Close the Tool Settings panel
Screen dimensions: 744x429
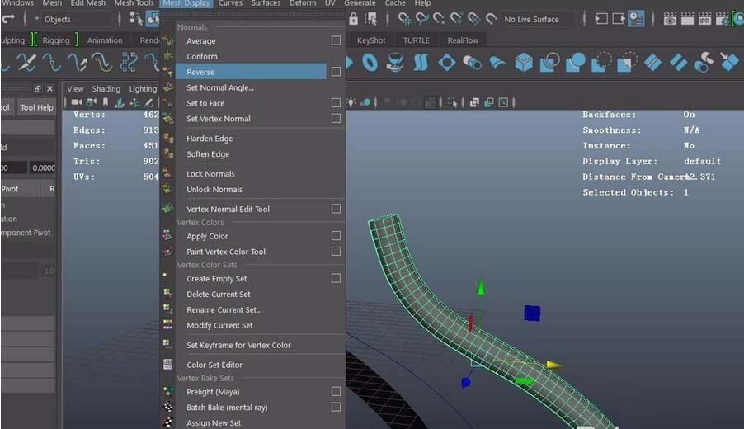[51, 89]
